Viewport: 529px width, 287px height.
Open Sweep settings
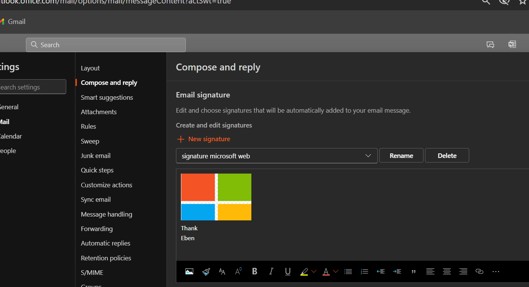point(90,141)
